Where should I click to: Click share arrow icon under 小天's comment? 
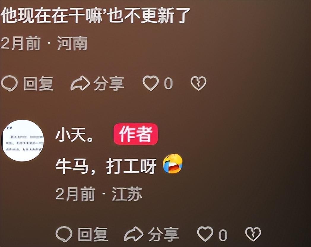click(x=134, y=234)
